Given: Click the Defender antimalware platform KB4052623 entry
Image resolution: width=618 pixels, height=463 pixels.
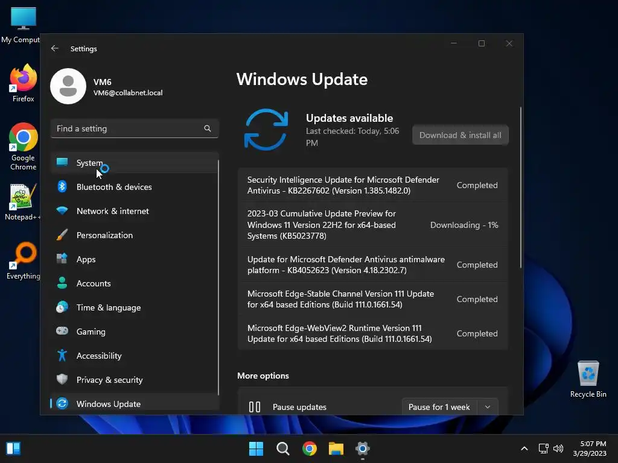Looking at the screenshot, I should pyautogui.click(x=373, y=265).
